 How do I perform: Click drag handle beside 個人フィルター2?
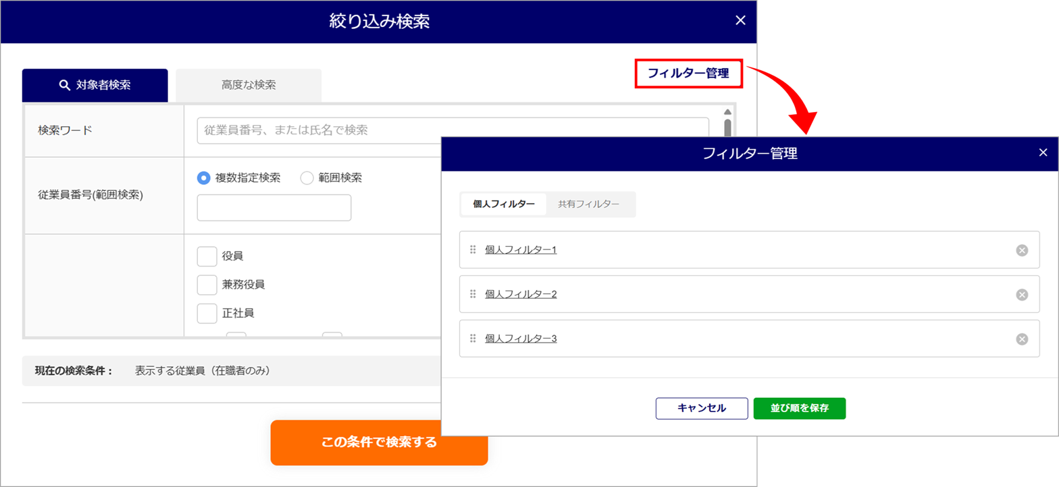tap(473, 294)
